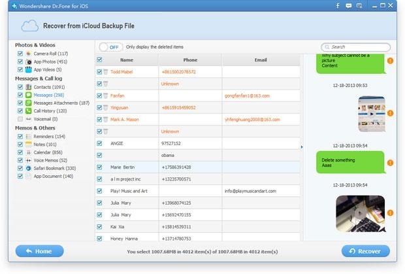
Task: Select Messages (298) in sidebar
Action: point(49,95)
